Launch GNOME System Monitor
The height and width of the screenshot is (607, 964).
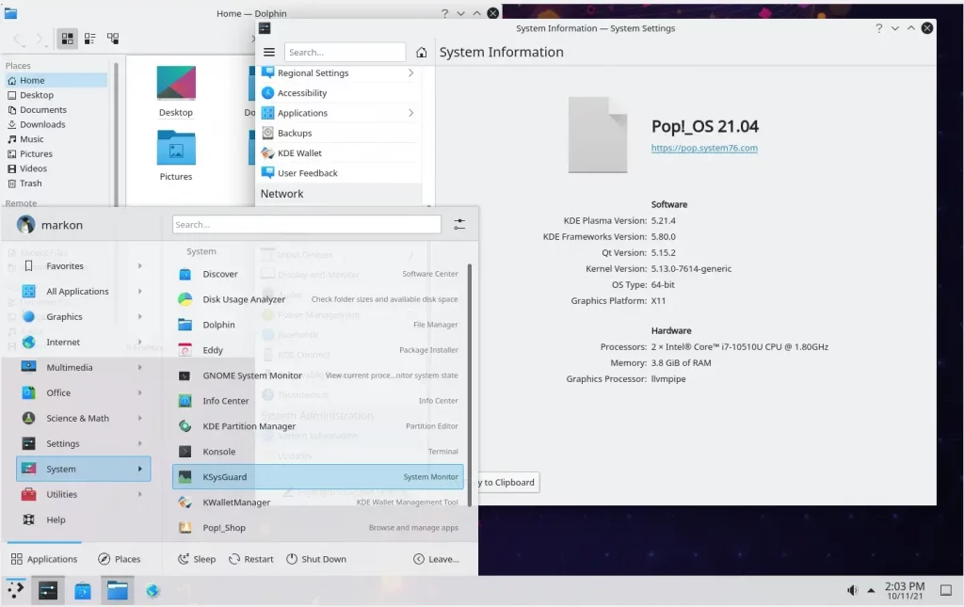click(x=318, y=375)
